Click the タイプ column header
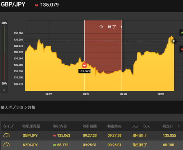Image resolution: width=183 pixels, height=150 pixels. pyautogui.click(x=8, y=126)
